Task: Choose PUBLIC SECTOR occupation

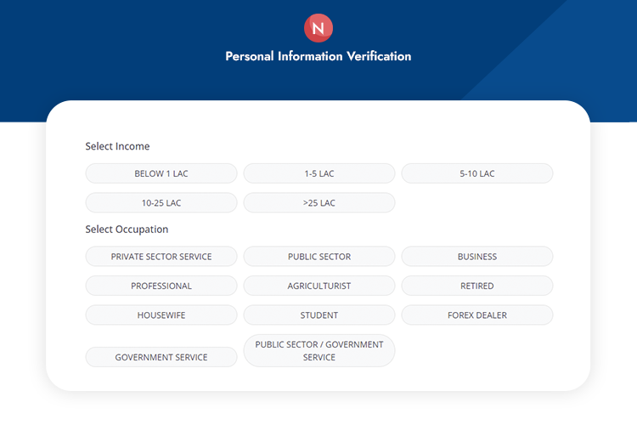Action: [x=319, y=257]
